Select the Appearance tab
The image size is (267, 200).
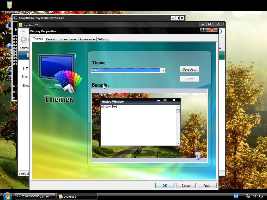coord(87,39)
